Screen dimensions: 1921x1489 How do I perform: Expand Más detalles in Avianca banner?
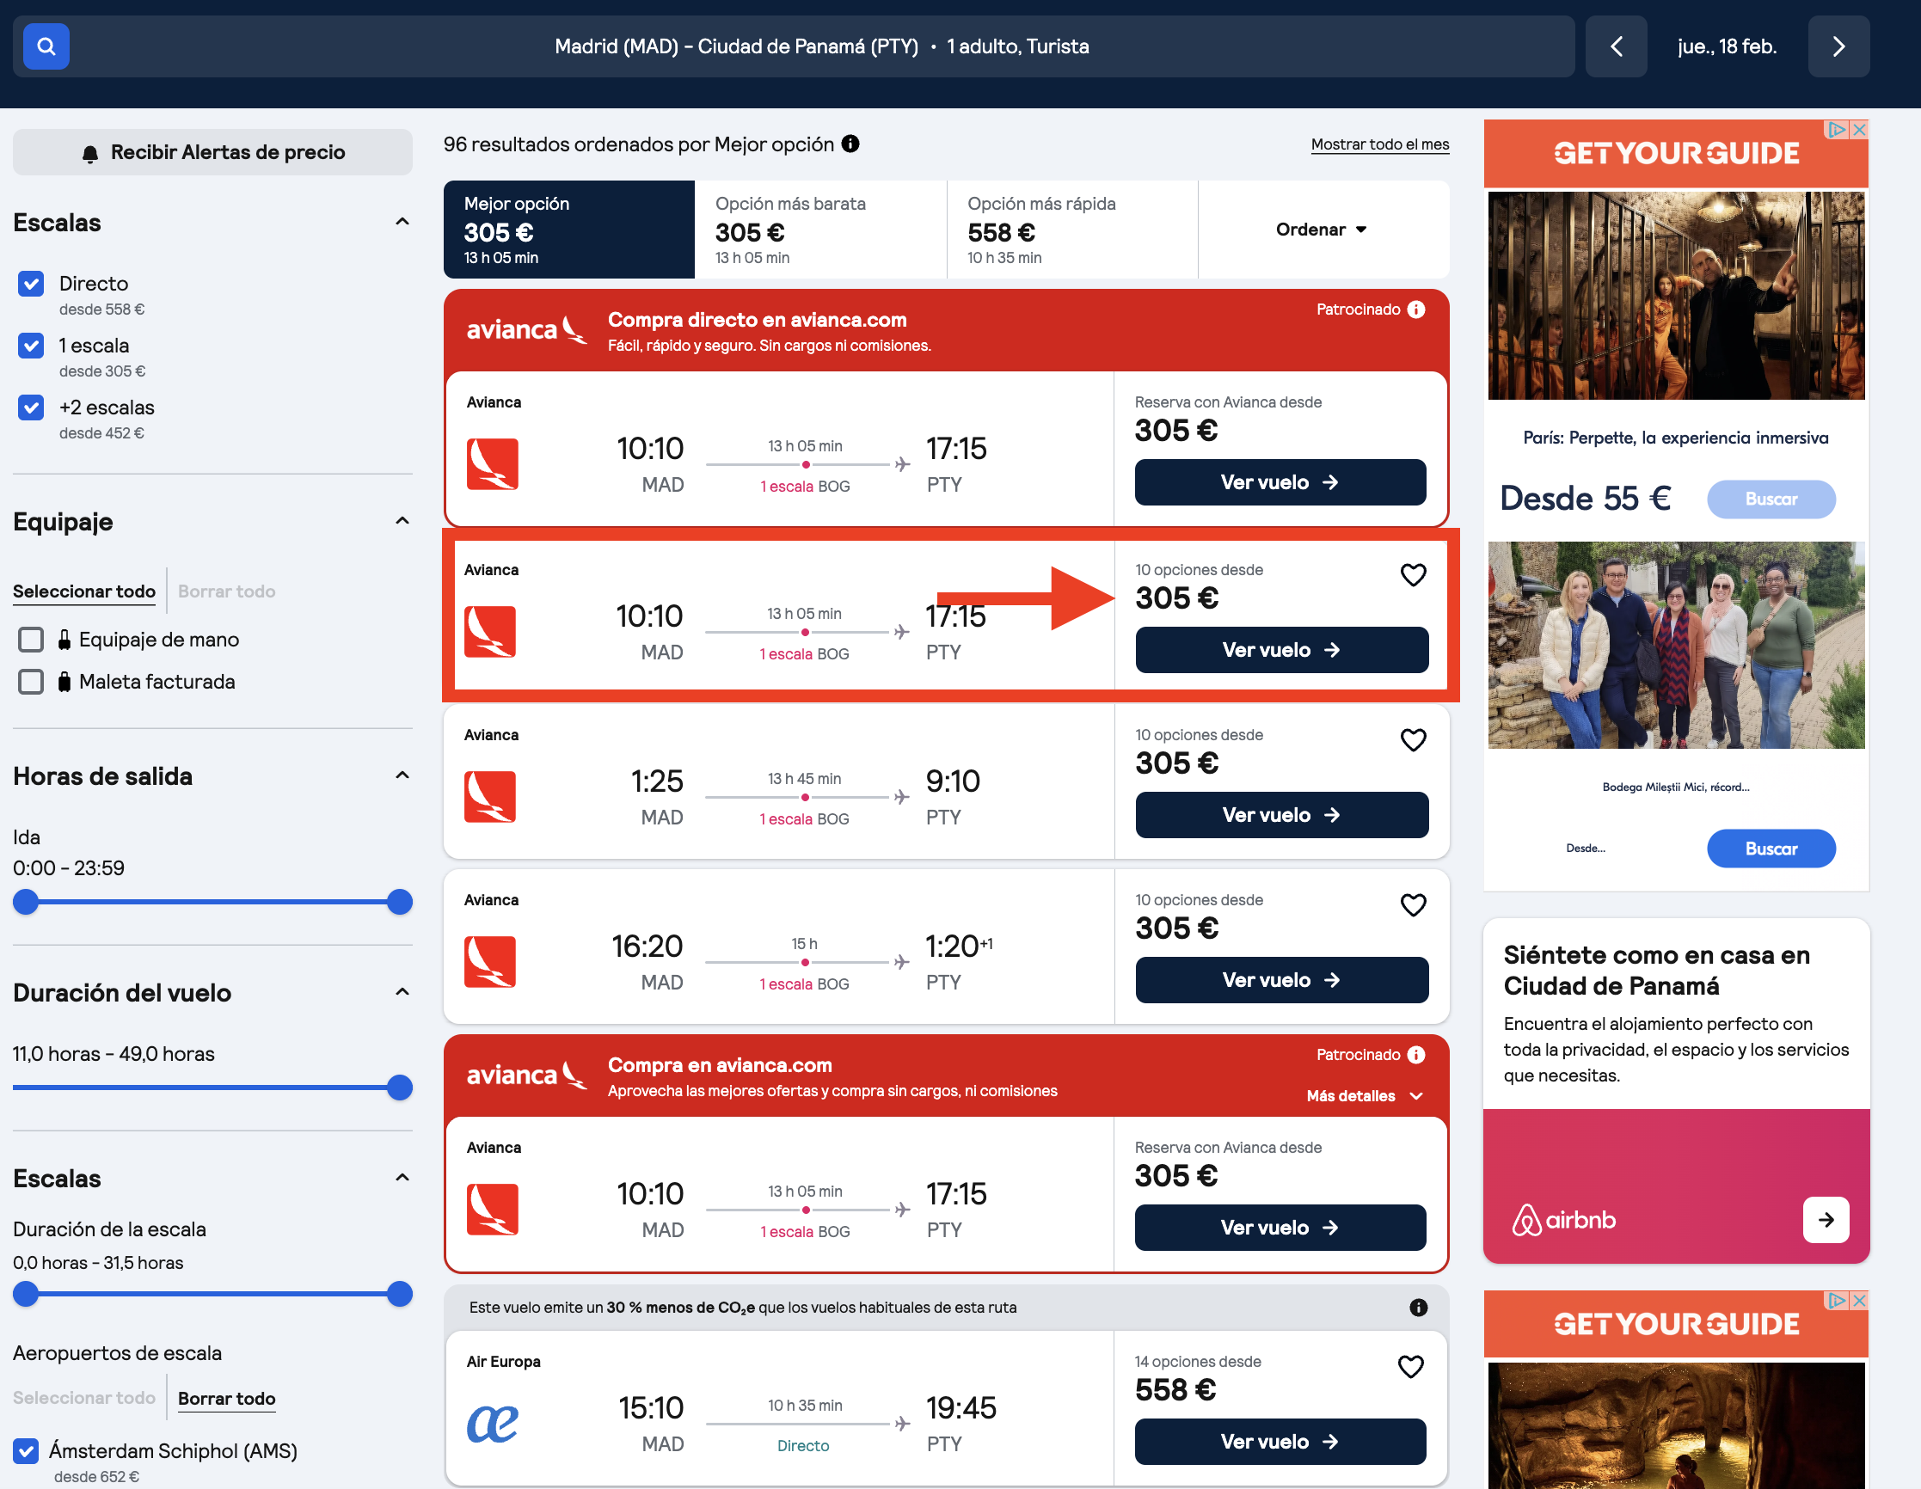1365,1096
